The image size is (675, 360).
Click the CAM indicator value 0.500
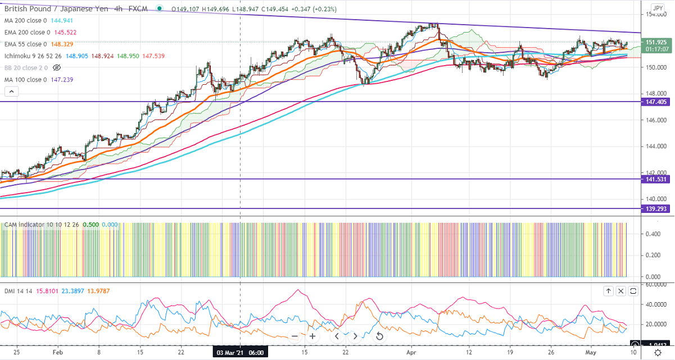coord(91,225)
